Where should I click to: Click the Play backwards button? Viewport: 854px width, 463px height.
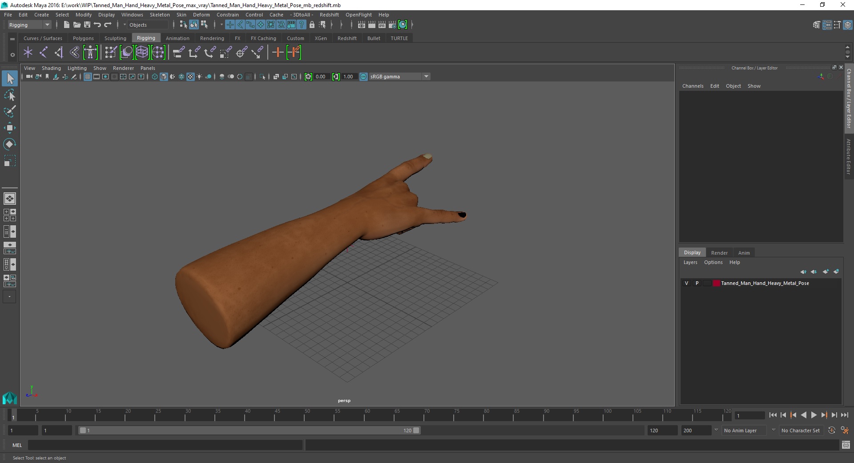(803, 415)
